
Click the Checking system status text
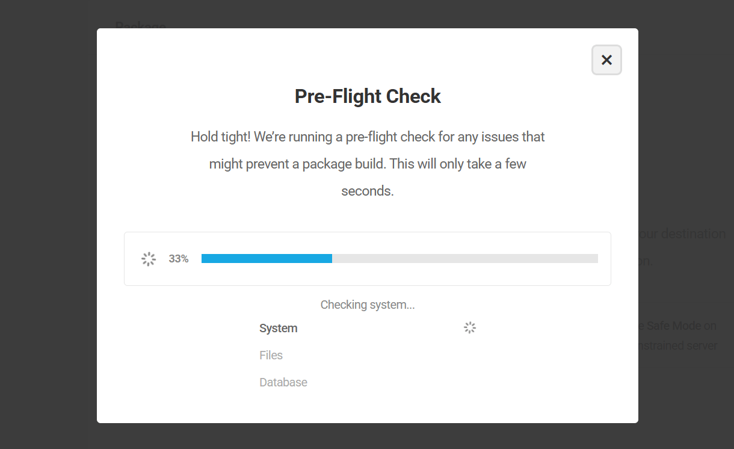[x=367, y=305]
